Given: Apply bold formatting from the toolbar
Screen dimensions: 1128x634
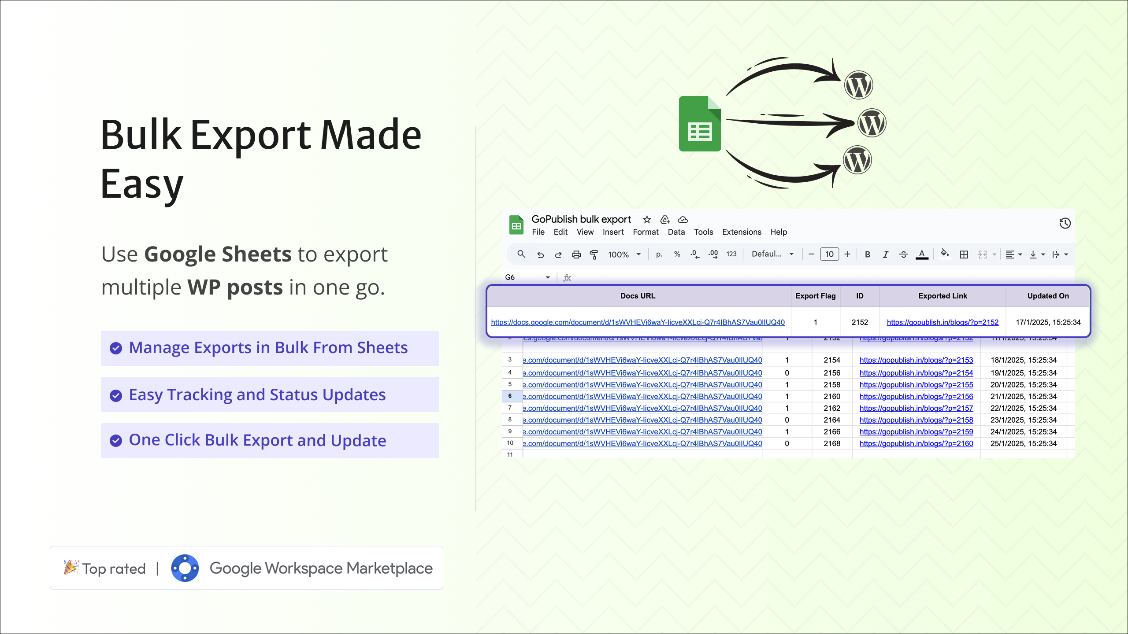Looking at the screenshot, I should tap(867, 254).
